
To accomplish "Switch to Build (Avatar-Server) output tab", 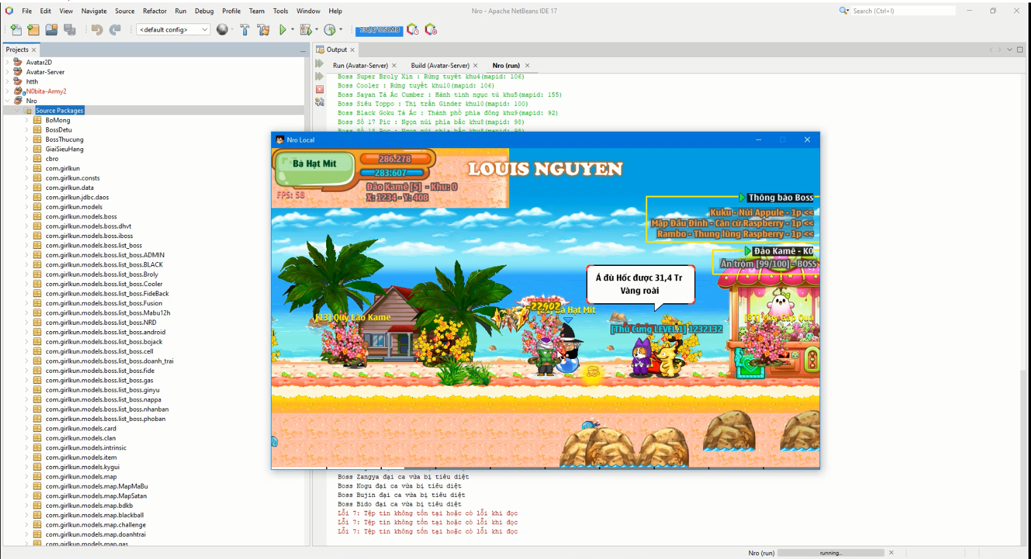I will pos(440,65).
